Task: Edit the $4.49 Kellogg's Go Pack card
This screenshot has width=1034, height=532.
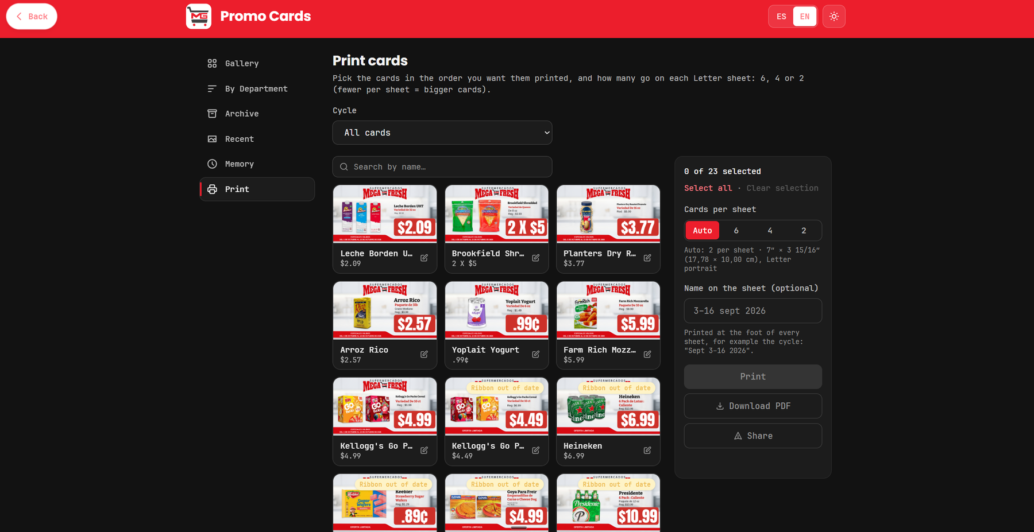Action: (535, 451)
